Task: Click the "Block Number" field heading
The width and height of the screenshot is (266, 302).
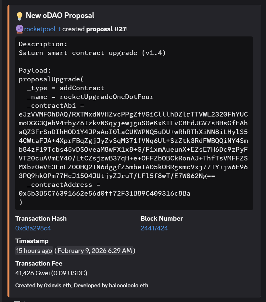Action: pyautogui.click(x=162, y=219)
